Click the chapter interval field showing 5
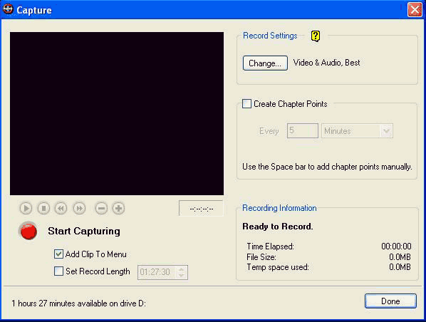Viewport: 426px width, 322px height. coord(302,130)
